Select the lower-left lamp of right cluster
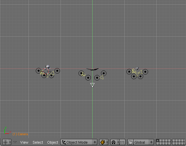 pos(134,76)
